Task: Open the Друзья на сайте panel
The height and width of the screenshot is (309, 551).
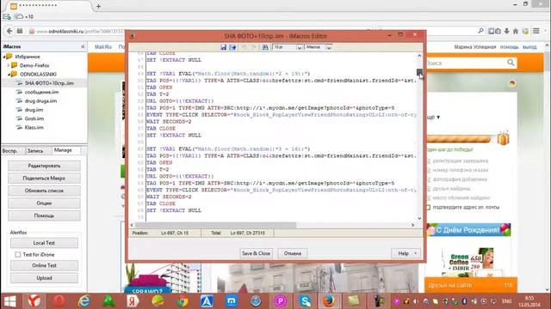Action: coord(471,285)
